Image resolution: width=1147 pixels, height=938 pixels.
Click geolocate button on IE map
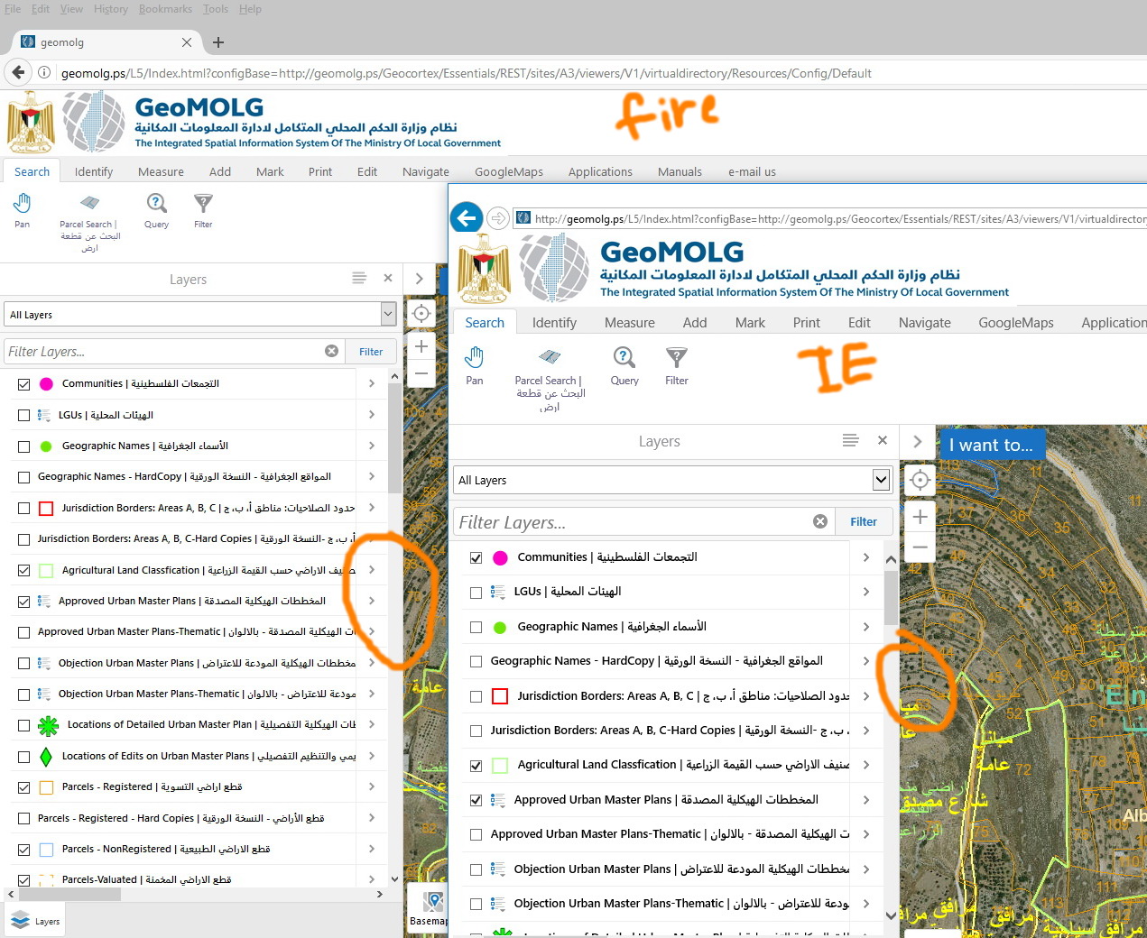tap(920, 480)
